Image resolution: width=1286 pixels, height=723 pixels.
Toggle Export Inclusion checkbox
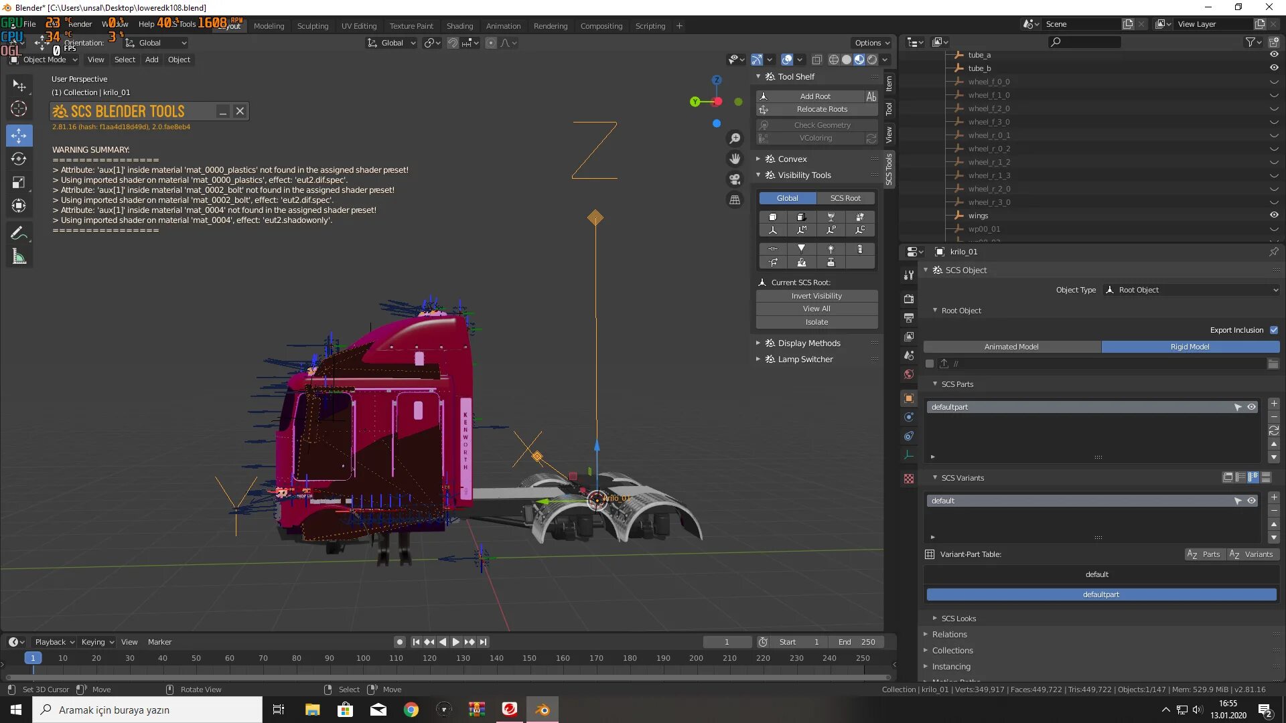pyautogui.click(x=1273, y=330)
